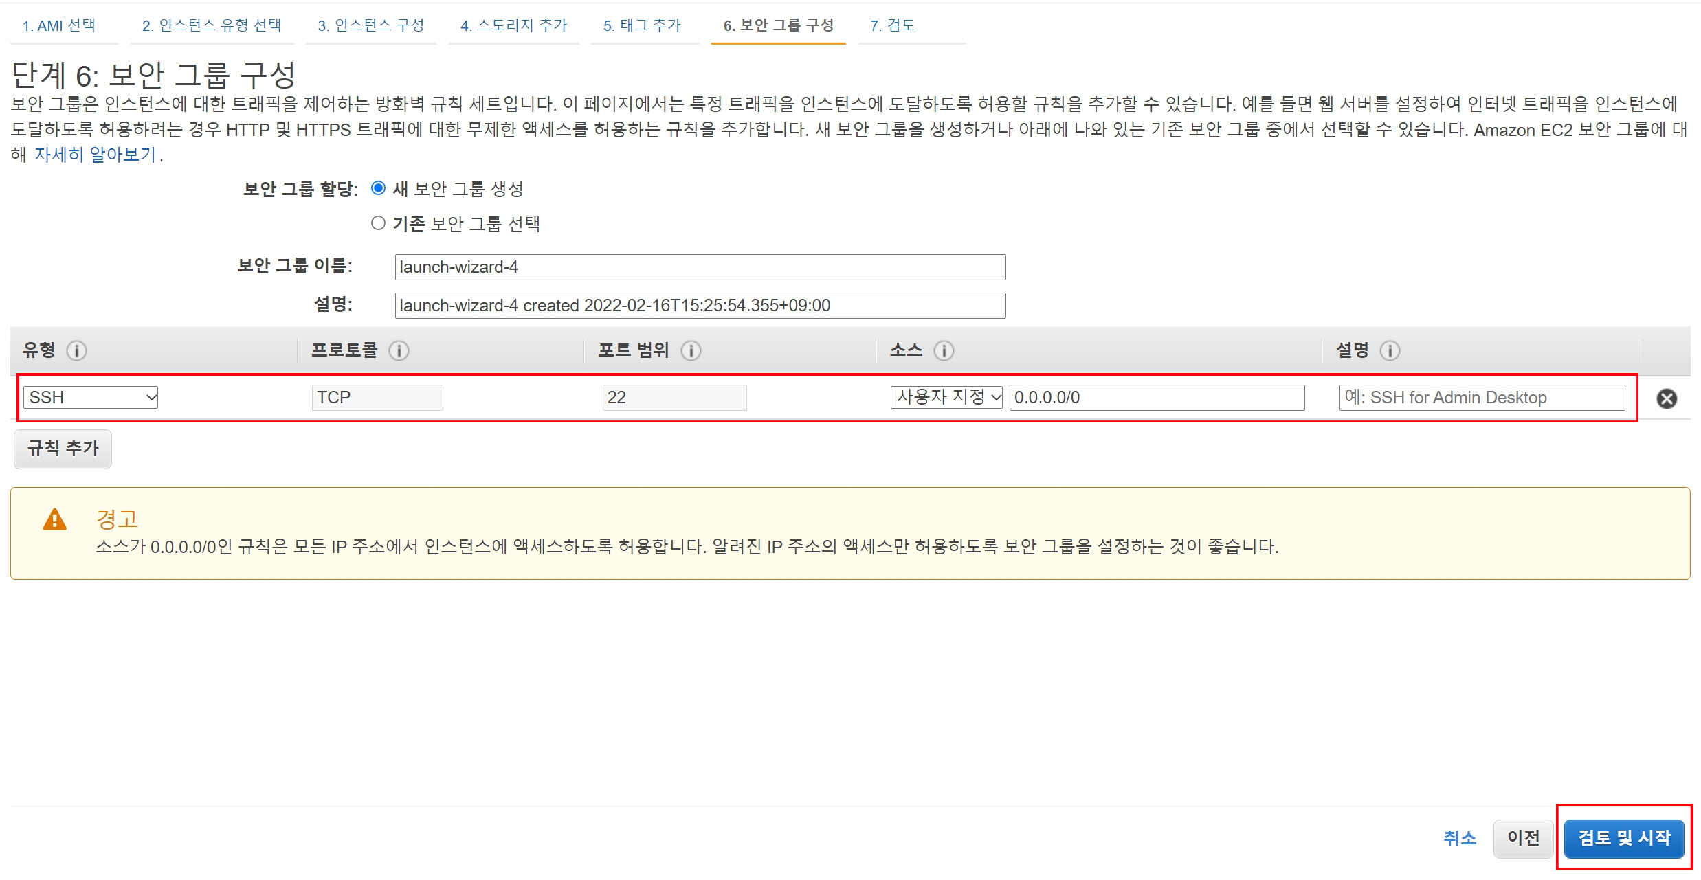Click info icon next to 유형 column
The width and height of the screenshot is (1701, 880).
76,351
